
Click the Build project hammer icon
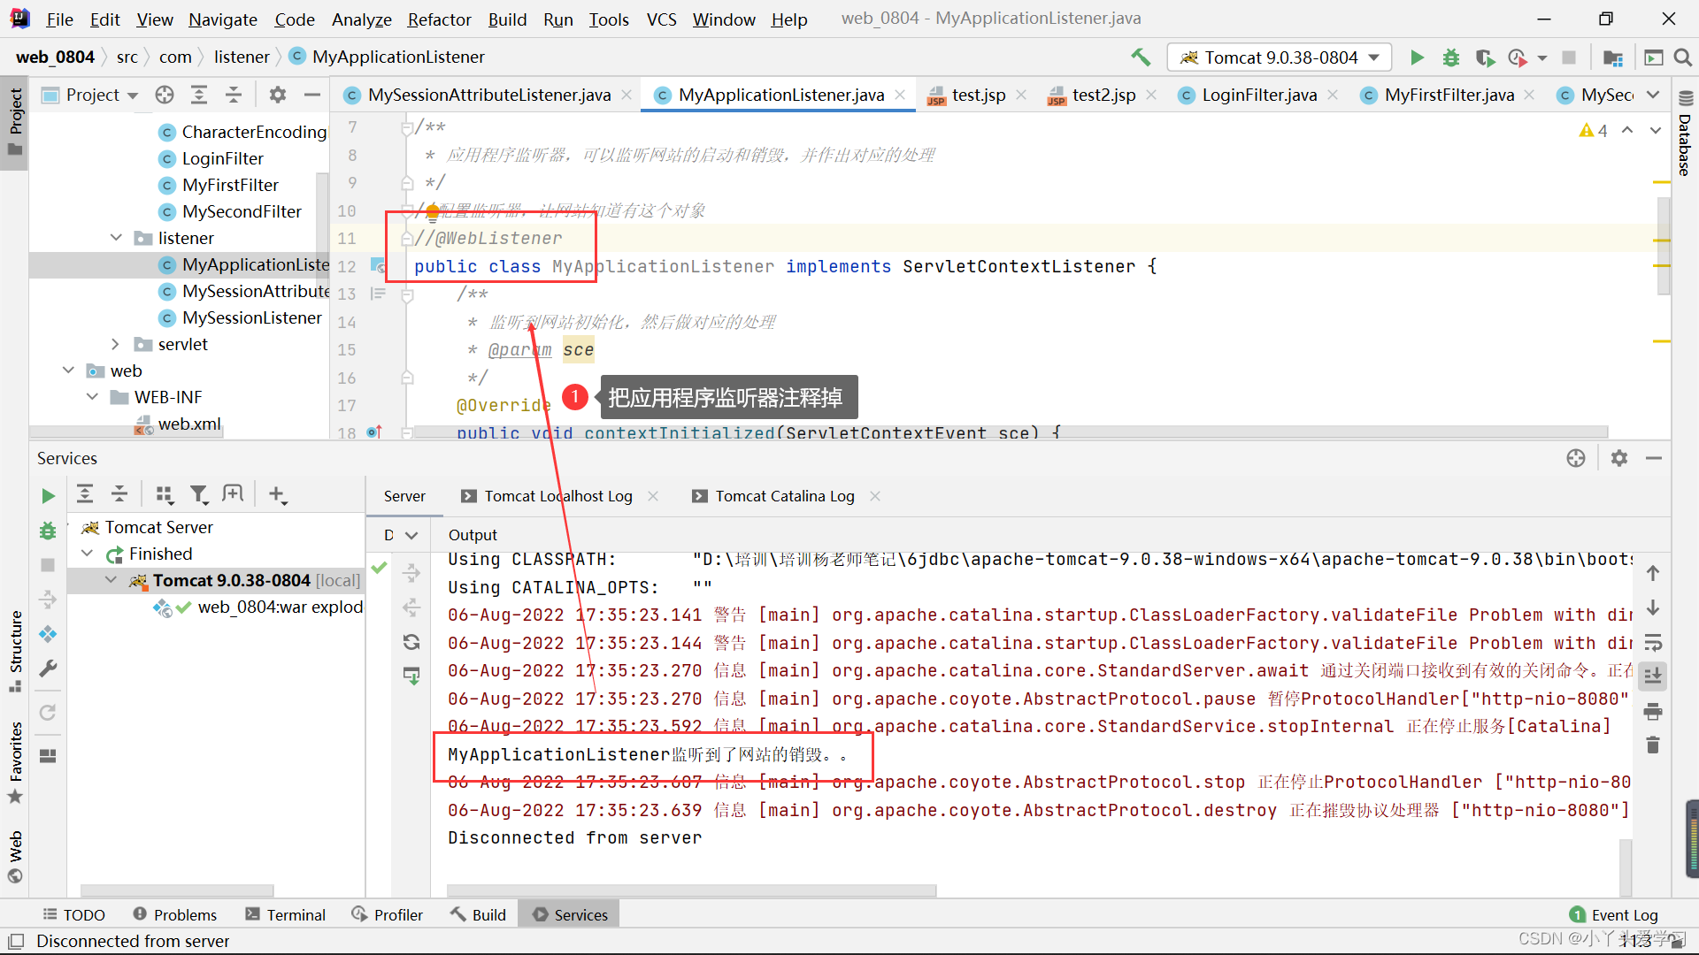point(1141,57)
